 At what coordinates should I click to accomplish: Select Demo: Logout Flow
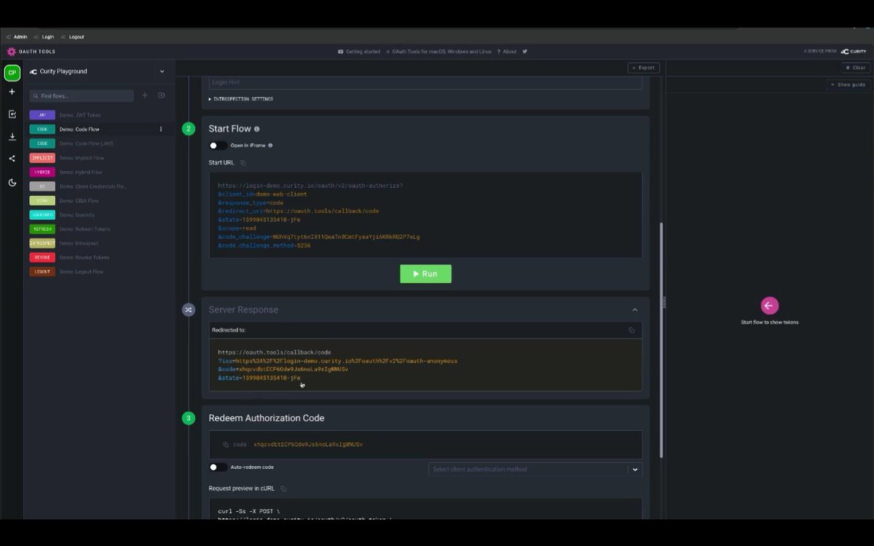coord(82,272)
